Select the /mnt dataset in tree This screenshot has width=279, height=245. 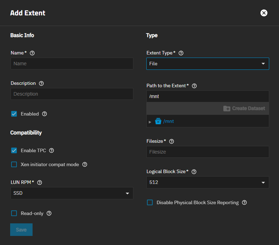coord(168,121)
